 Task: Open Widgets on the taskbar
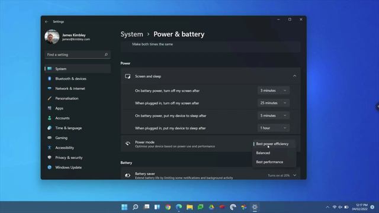coord(157,207)
